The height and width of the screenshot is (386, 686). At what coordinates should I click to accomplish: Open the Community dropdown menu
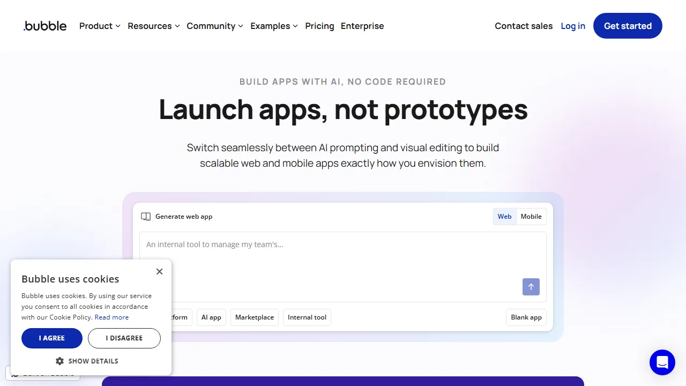214,26
